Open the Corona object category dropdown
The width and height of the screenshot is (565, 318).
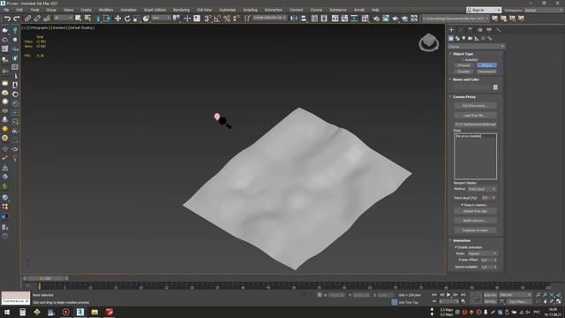click(x=476, y=46)
